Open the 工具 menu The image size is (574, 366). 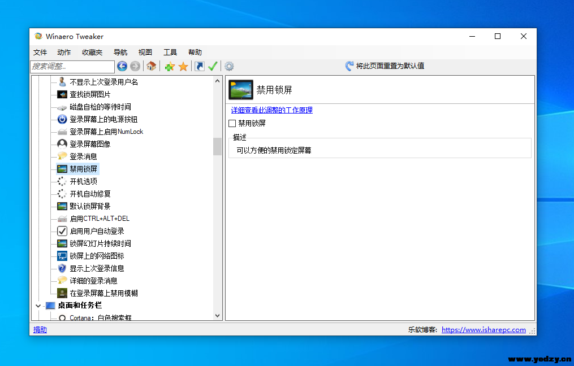click(170, 52)
